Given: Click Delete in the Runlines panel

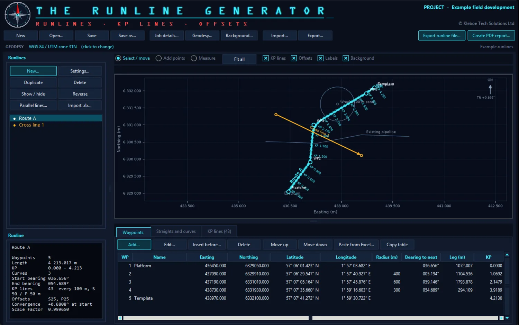Looking at the screenshot, I should tap(80, 82).
